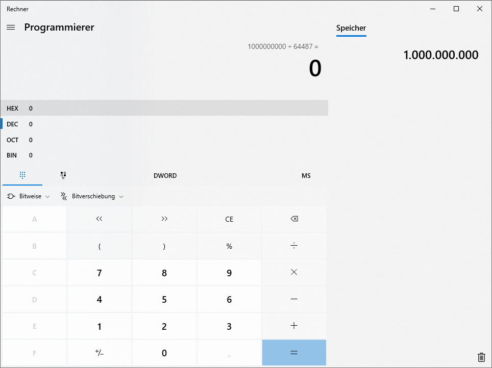492x368 pixels.
Task: Cycle the DWORD word size
Action: [x=165, y=176]
